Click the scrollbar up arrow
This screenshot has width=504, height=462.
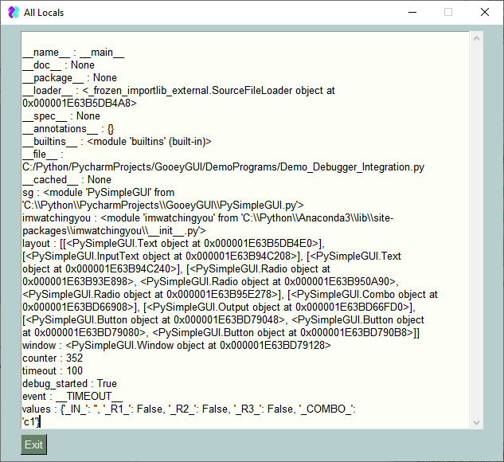click(x=476, y=38)
